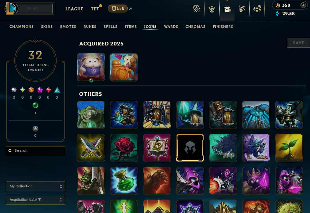Open the Store coins icon
310x213 pixels.
tap(257, 9)
